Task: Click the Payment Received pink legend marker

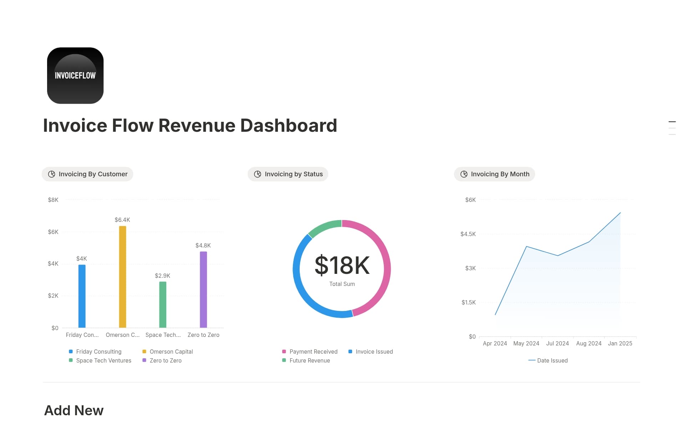Action: (284, 352)
